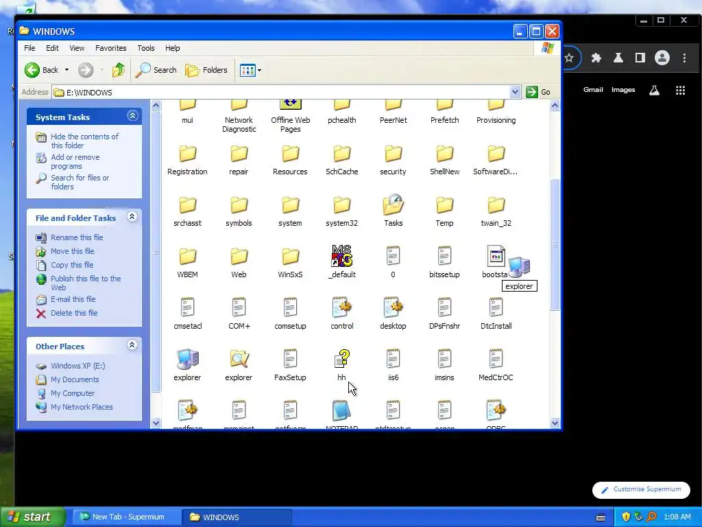The width and height of the screenshot is (702, 527).
Task: Click Windows XP (E:) link
Action: [x=78, y=366]
